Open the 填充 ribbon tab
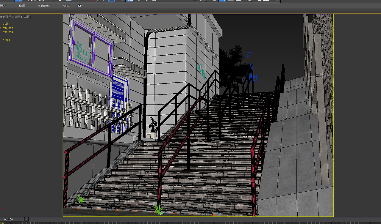The image size is (381, 224). [67, 6]
